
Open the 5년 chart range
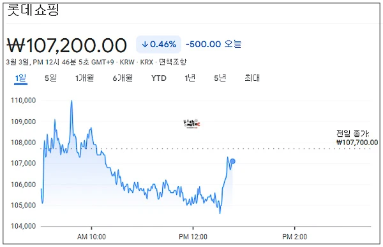220,78
